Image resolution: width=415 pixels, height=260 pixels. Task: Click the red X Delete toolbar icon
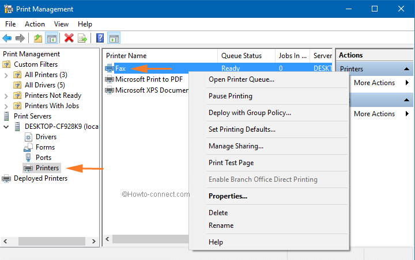(x=69, y=38)
